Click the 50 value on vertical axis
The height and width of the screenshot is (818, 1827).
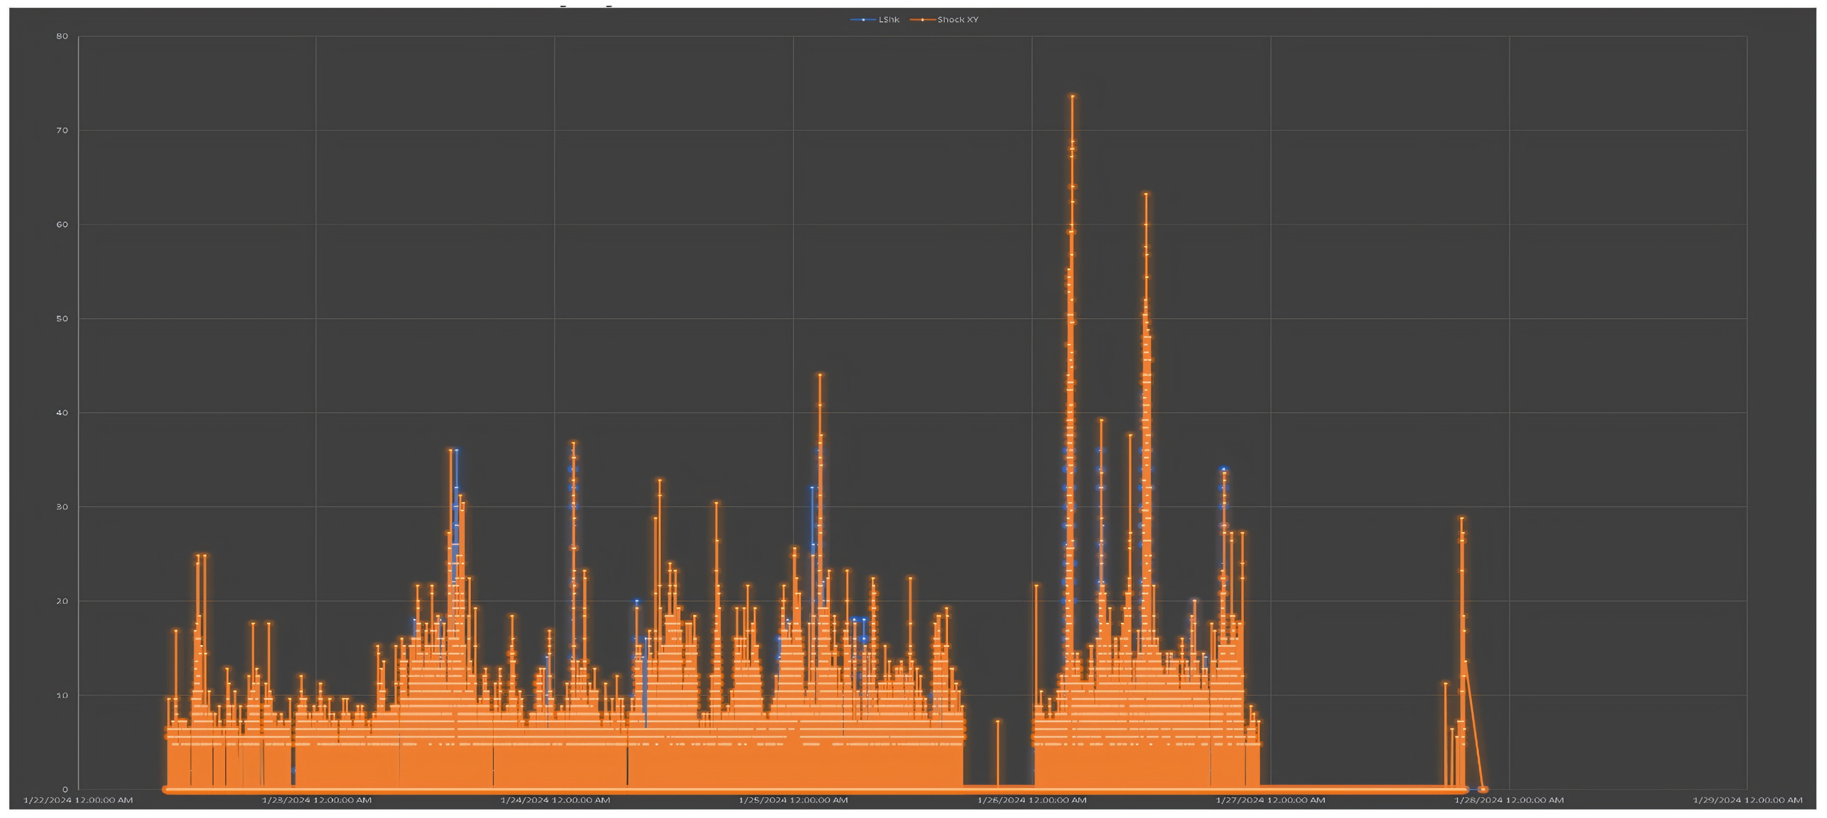(63, 319)
